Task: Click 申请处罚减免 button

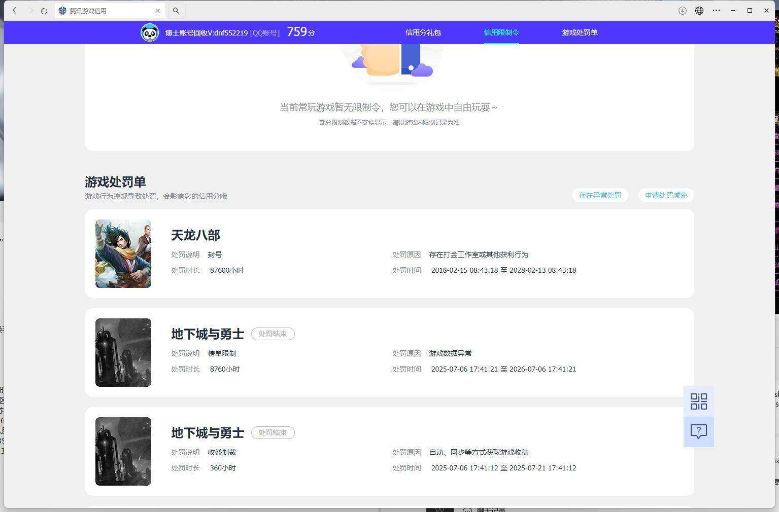Action: tap(666, 195)
